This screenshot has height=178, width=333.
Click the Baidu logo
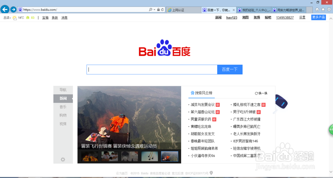pos(165,48)
